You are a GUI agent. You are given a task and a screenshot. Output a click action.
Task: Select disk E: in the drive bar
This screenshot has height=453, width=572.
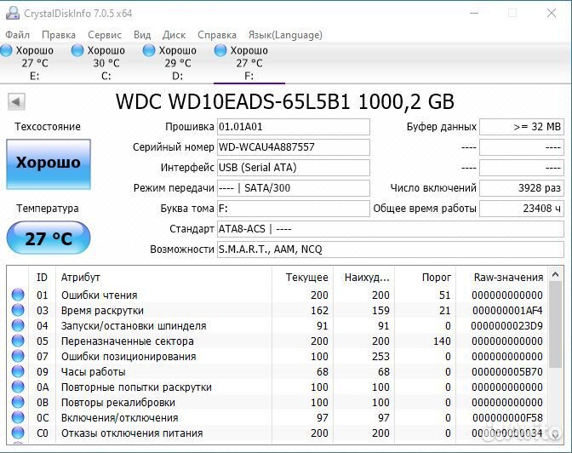(34, 63)
